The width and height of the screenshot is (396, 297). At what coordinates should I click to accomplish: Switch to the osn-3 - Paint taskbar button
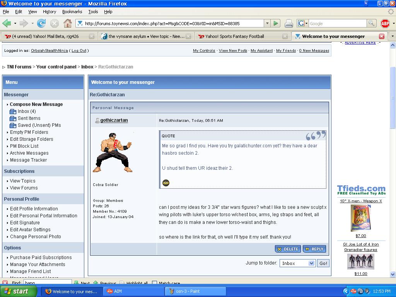point(196,291)
